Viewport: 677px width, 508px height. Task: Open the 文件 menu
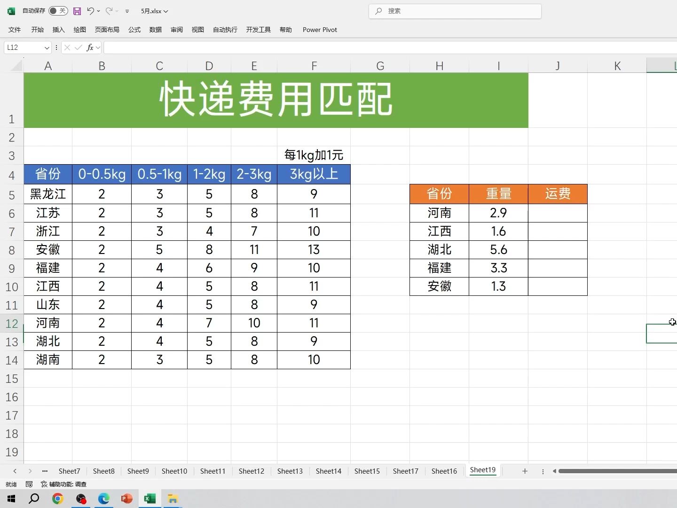tap(15, 30)
